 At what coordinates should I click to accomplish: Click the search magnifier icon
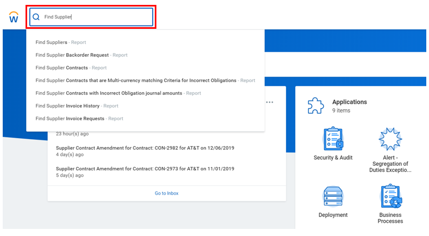tap(36, 17)
